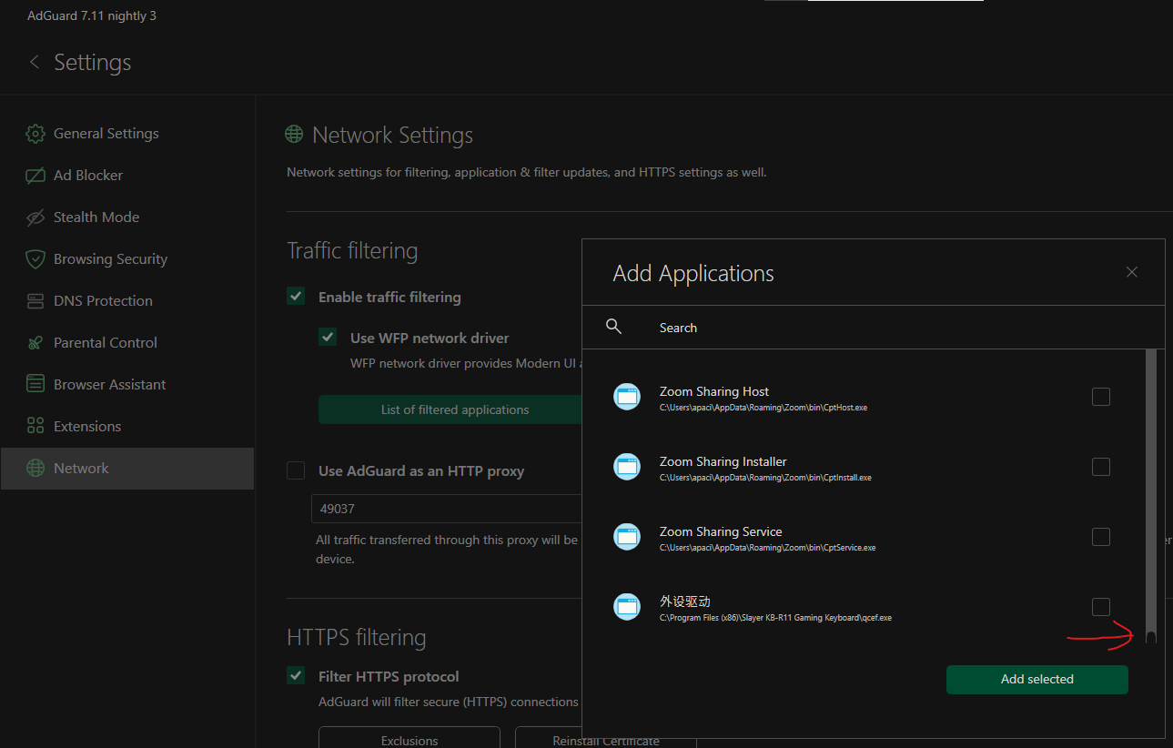This screenshot has height=748, width=1173.
Task: Open General Settings via the gear icon
Action: click(35, 133)
